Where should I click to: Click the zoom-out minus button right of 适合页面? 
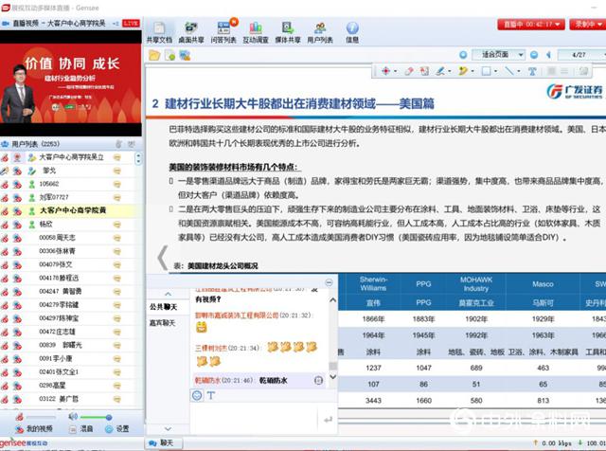[534, 55]
